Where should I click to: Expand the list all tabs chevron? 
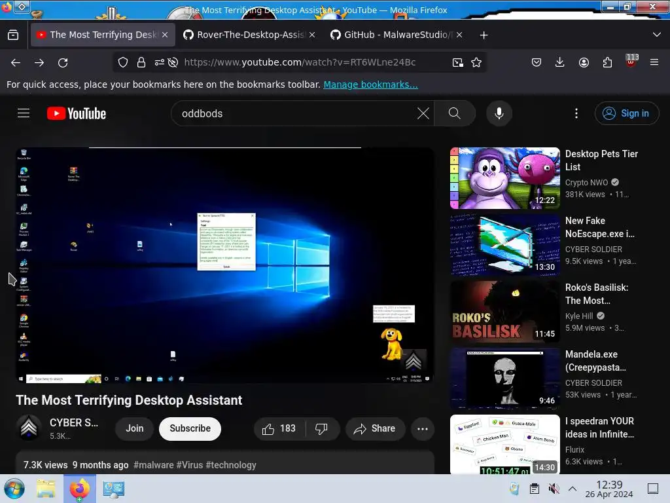[x=657, y=35]
